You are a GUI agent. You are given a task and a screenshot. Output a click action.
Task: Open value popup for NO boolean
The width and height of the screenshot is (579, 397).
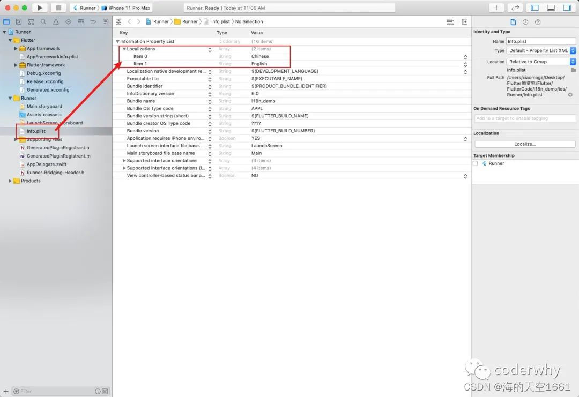pos(465,176)
